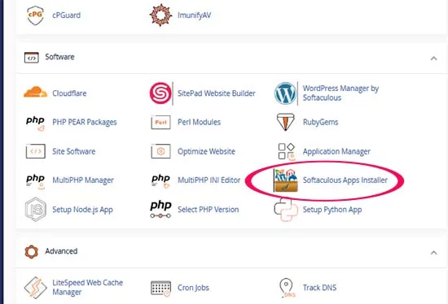448x304 pixels.
Task: Click the cPGuard shield icon
Action: click(x=35, y=15)
